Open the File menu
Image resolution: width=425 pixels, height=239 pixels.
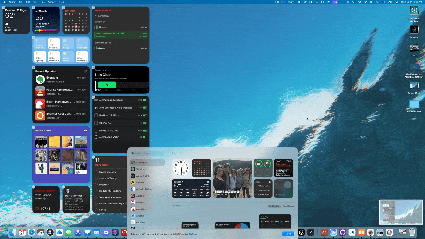pos(21,2)
